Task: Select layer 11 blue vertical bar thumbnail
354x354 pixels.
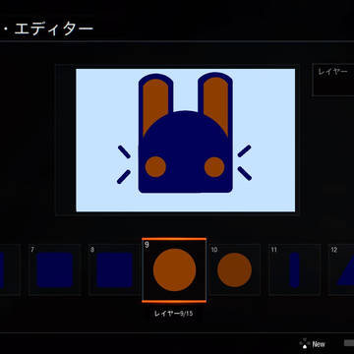Action: pyautogui.click(x=294, y=269)
